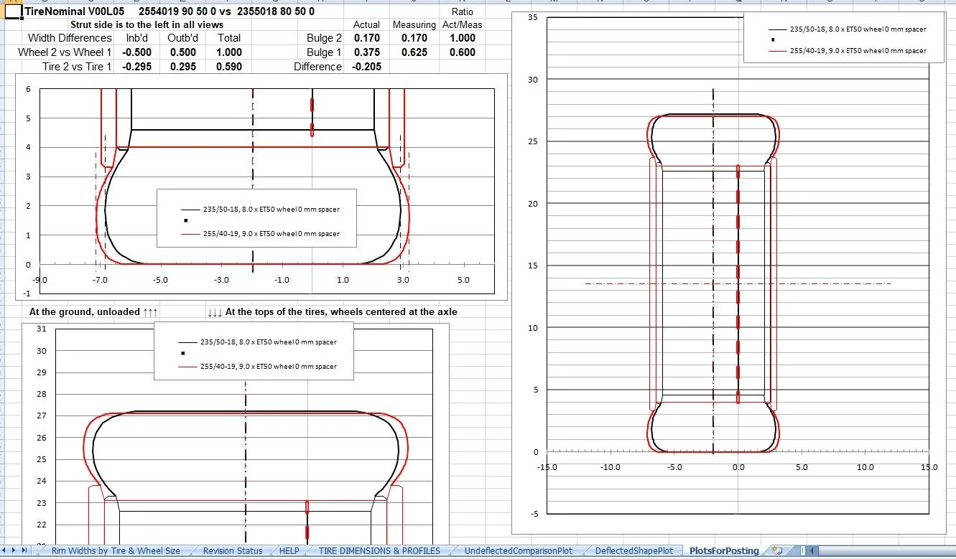Image resolution: width=956 pixels, height=559 pixels.
Task: Click the -0.295 inboard tire value
Action: pos(136,67)
